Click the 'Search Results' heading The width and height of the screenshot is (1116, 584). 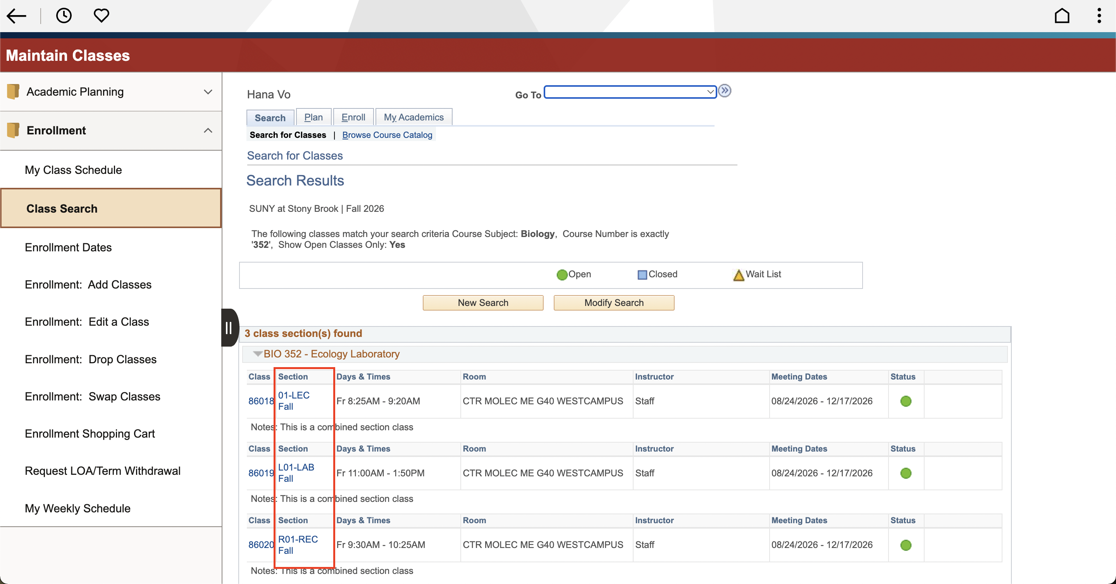click(x=295, y=180)
